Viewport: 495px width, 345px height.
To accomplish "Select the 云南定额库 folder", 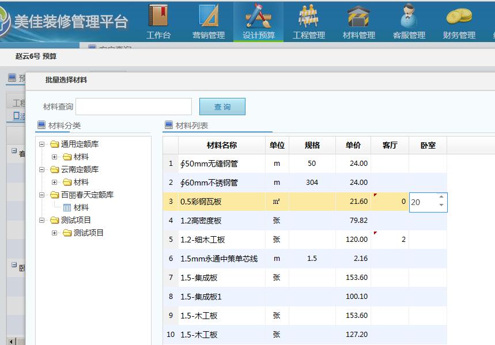I will tap(80, 169).
